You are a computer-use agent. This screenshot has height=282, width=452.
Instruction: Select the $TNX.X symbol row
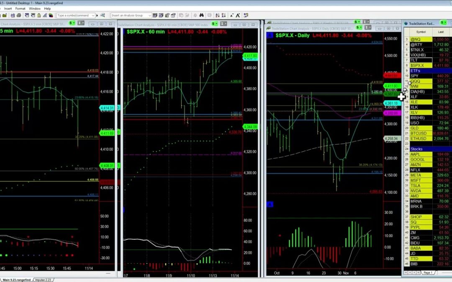click(421, 50)
